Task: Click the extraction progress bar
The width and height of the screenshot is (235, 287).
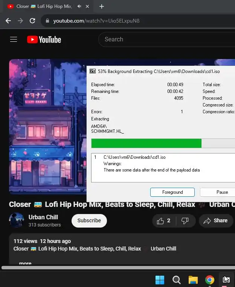Action: pyautogui.click(x=163, y=143)
